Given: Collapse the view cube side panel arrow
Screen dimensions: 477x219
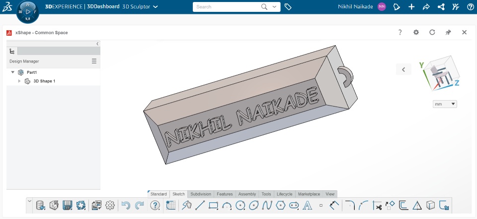Looking at the screenshot, I should 403,69.
